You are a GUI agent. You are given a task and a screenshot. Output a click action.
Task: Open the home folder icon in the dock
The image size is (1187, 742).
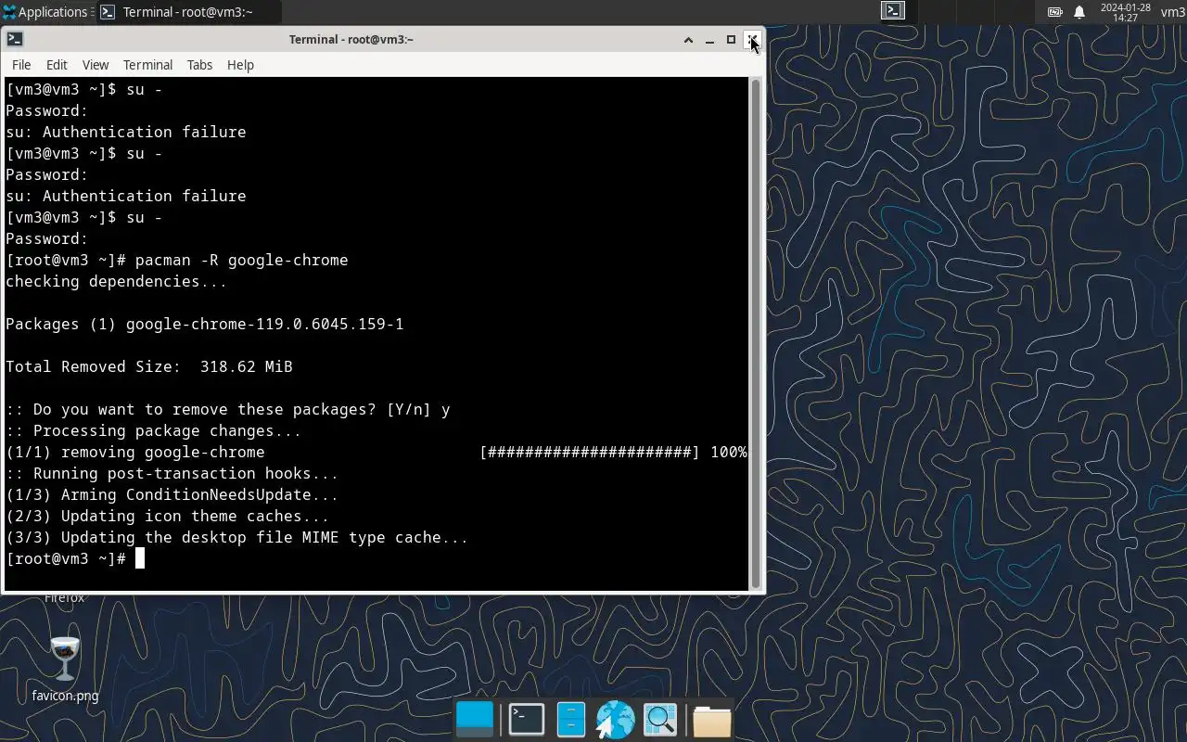711,721
